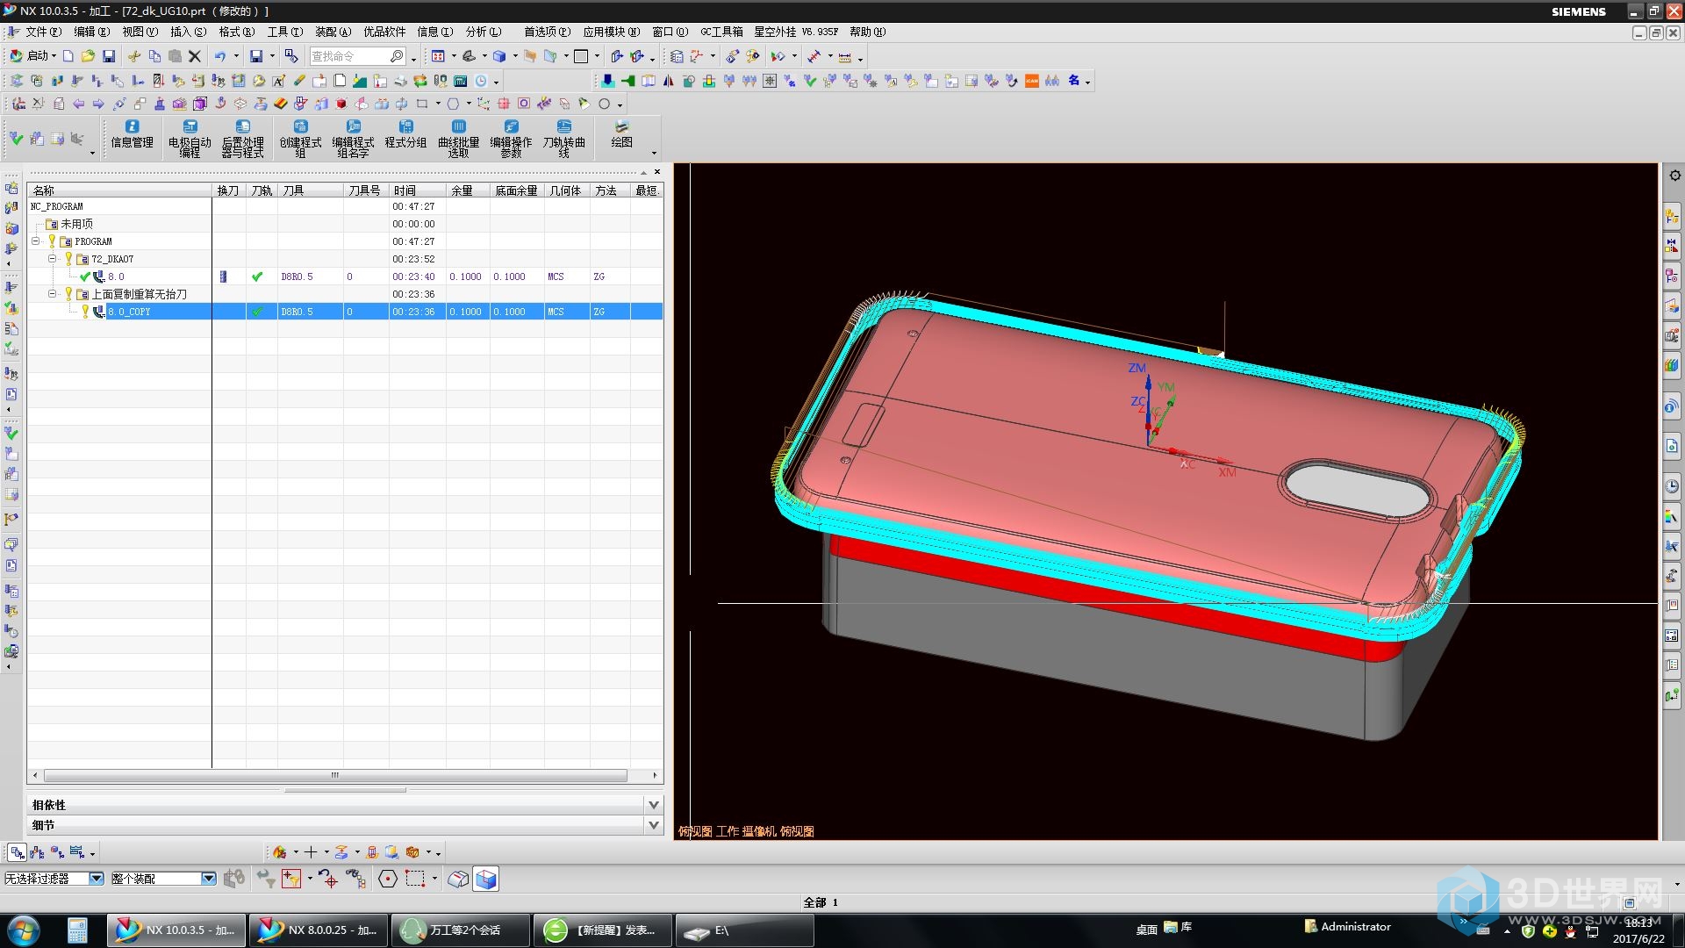Image resolution: width=1685 pixels, height=948 pixels.
Task: Click the 后置处理器与程式 button
Action: (243, 139)
